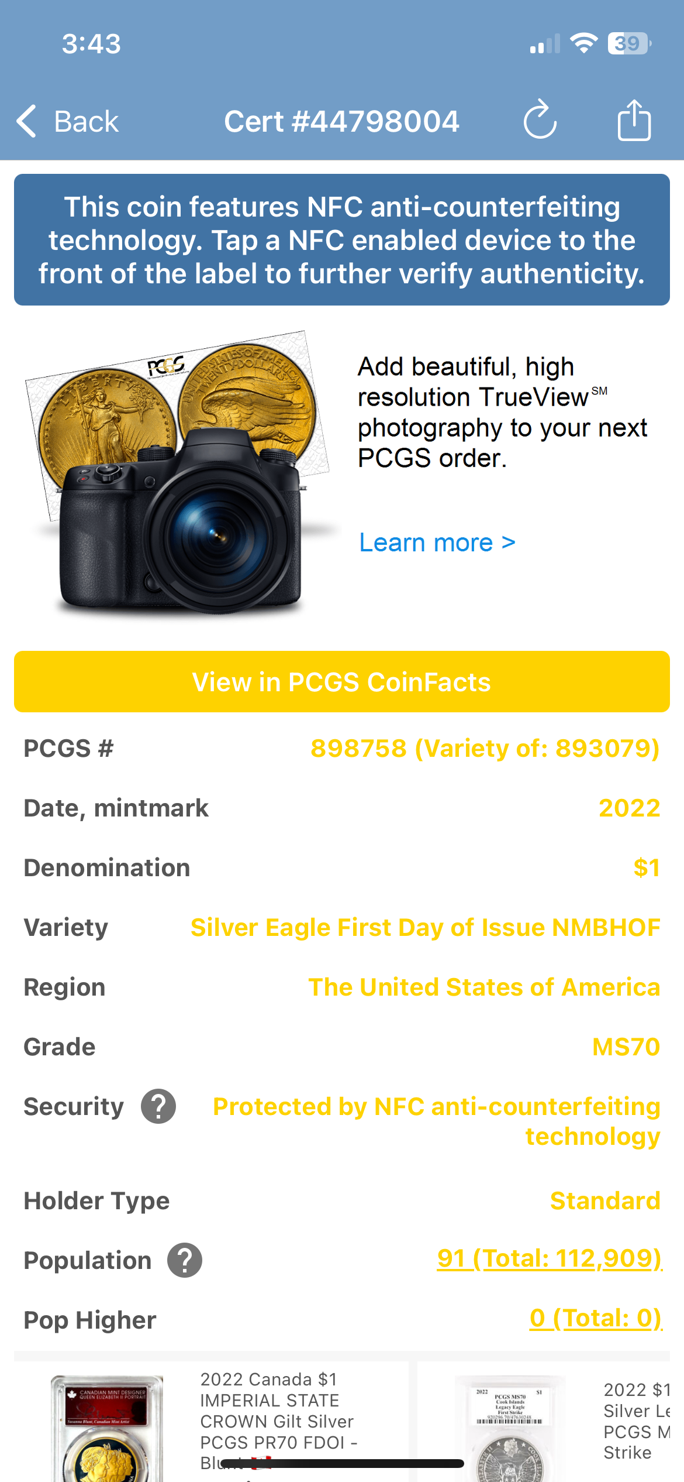Tap the PCGS number 898758 value

point(485,748)
